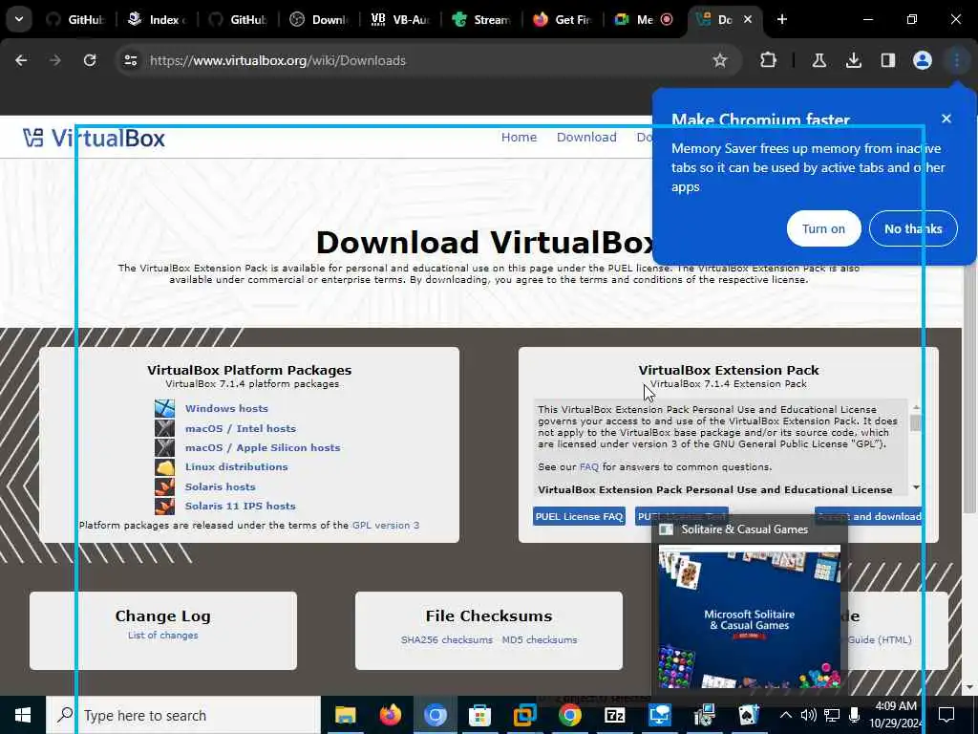View site information icon in address bar

click(130, 60)
